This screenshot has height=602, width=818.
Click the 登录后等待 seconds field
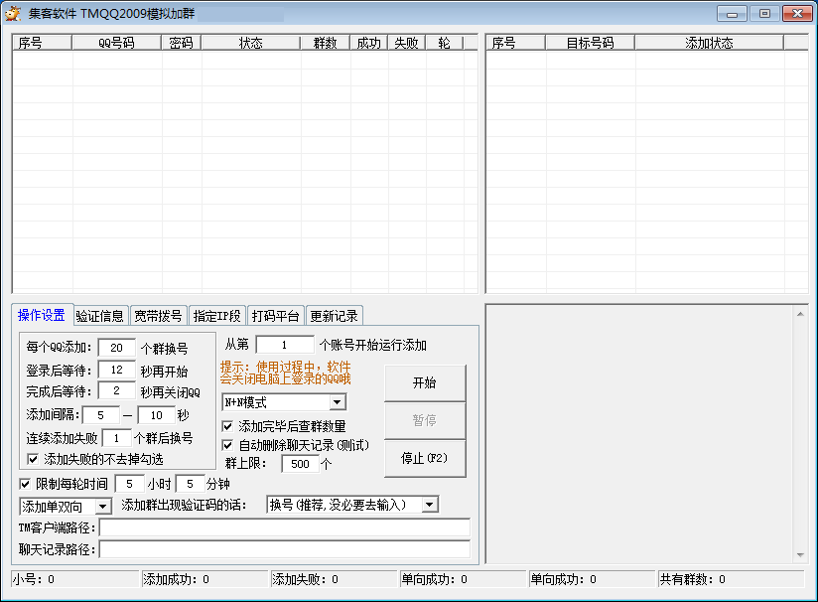tap(116, 370)
